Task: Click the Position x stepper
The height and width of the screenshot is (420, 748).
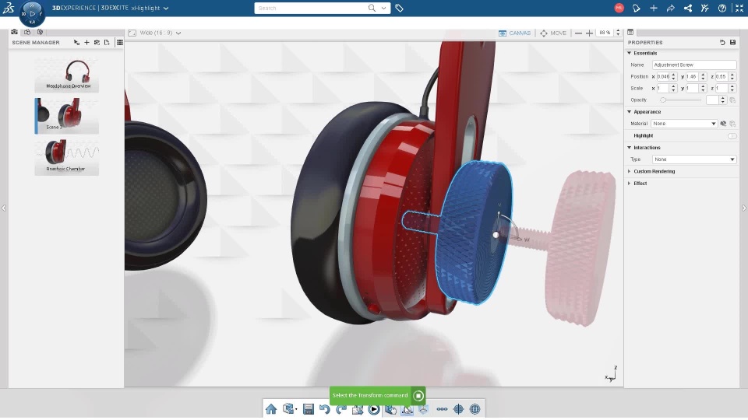Action: point(673,77)
